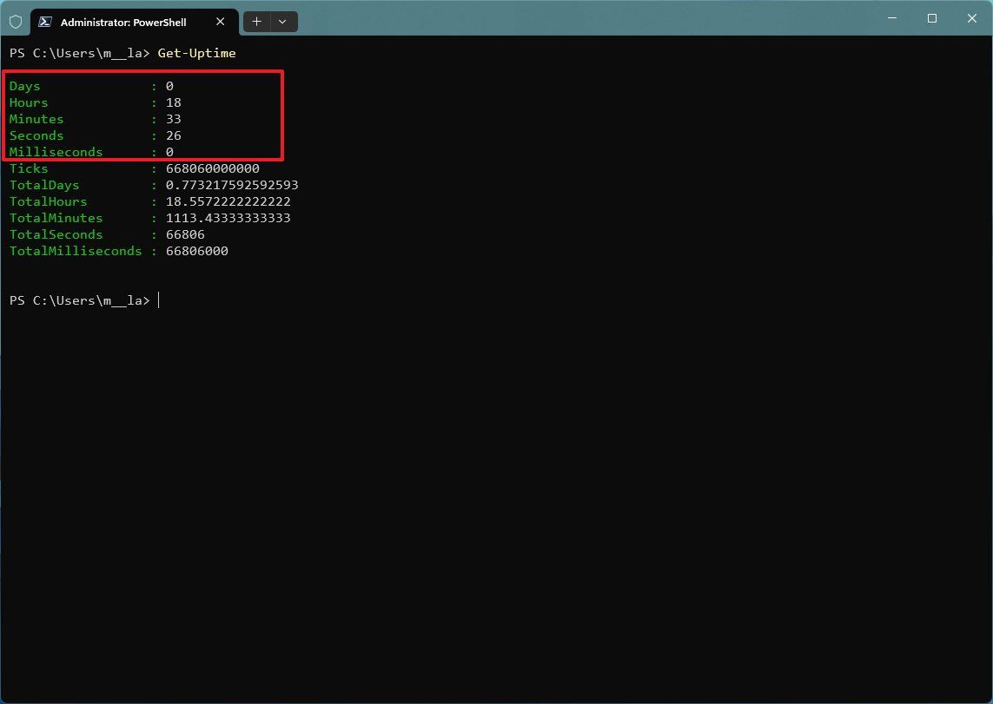Screen dimensions: 993x704
Task: Click the Ticks value 668060000000
Action: [x=212, y=168]
